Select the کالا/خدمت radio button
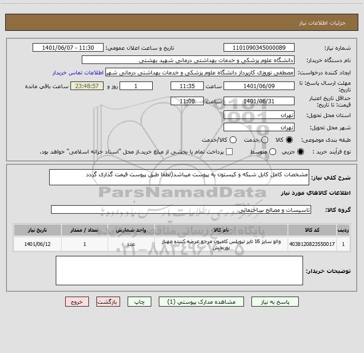This screenshot has height=353, width=364. [233, 140]
